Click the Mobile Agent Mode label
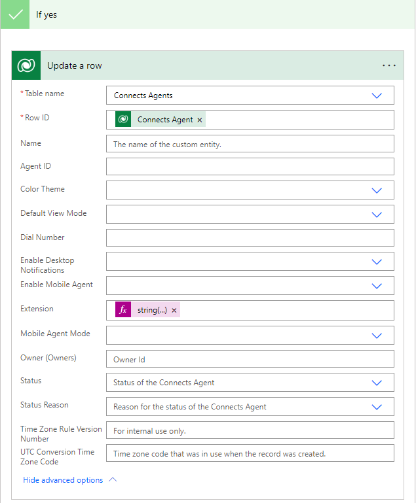 [x=55, y=334]
